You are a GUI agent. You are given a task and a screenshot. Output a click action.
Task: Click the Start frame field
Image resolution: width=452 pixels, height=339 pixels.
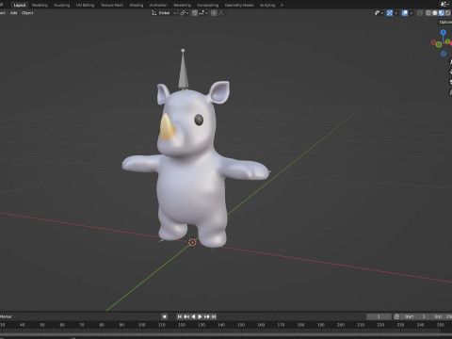click(x=415, y=316)
